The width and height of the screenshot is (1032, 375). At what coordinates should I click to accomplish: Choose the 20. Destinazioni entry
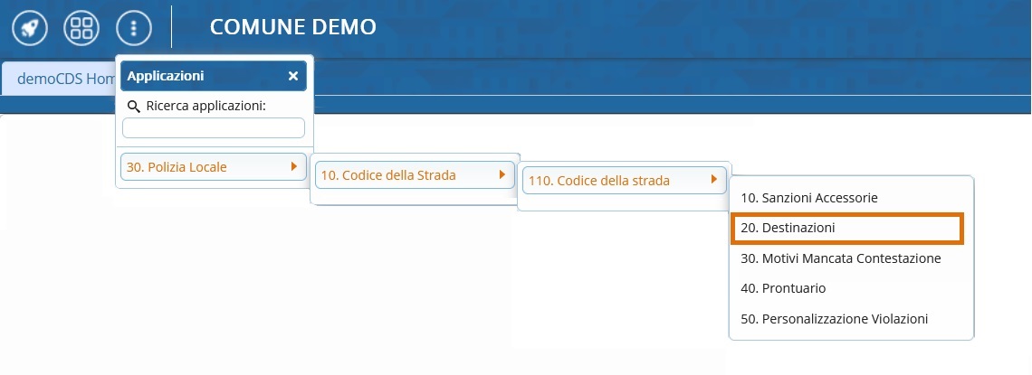[x=788, y=229]
